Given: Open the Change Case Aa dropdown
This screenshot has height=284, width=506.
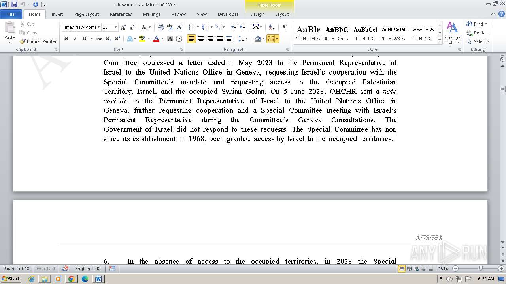Looking at the screenshot, I should point(146,27).
